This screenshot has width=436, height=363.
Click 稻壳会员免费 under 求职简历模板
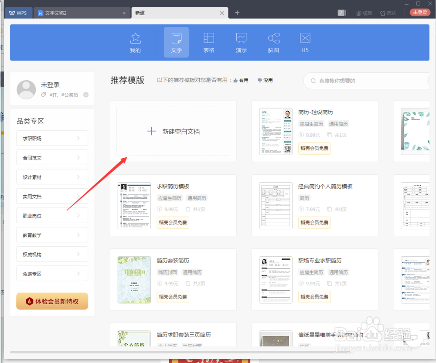[x=173, y=222]
